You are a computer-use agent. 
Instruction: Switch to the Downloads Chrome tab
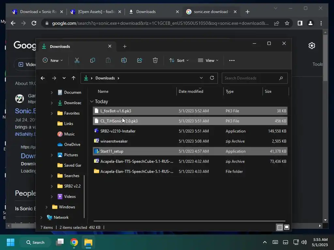(154, 12)
